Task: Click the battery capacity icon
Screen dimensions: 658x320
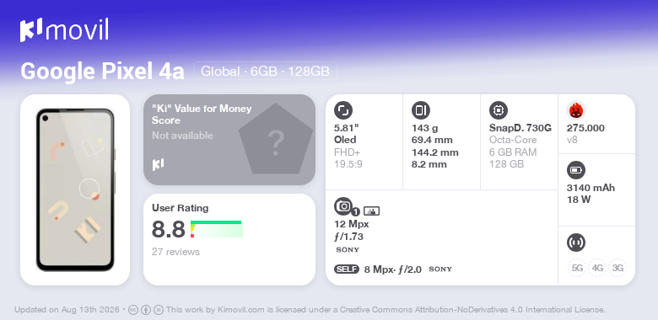Action: [x=576, y=170]
